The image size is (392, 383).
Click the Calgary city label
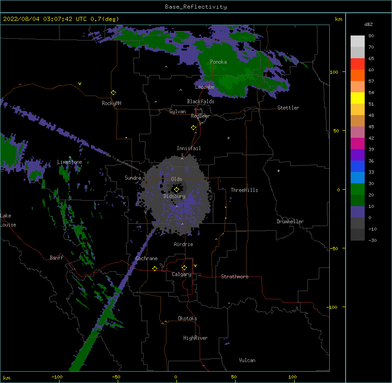click(182, 274)
